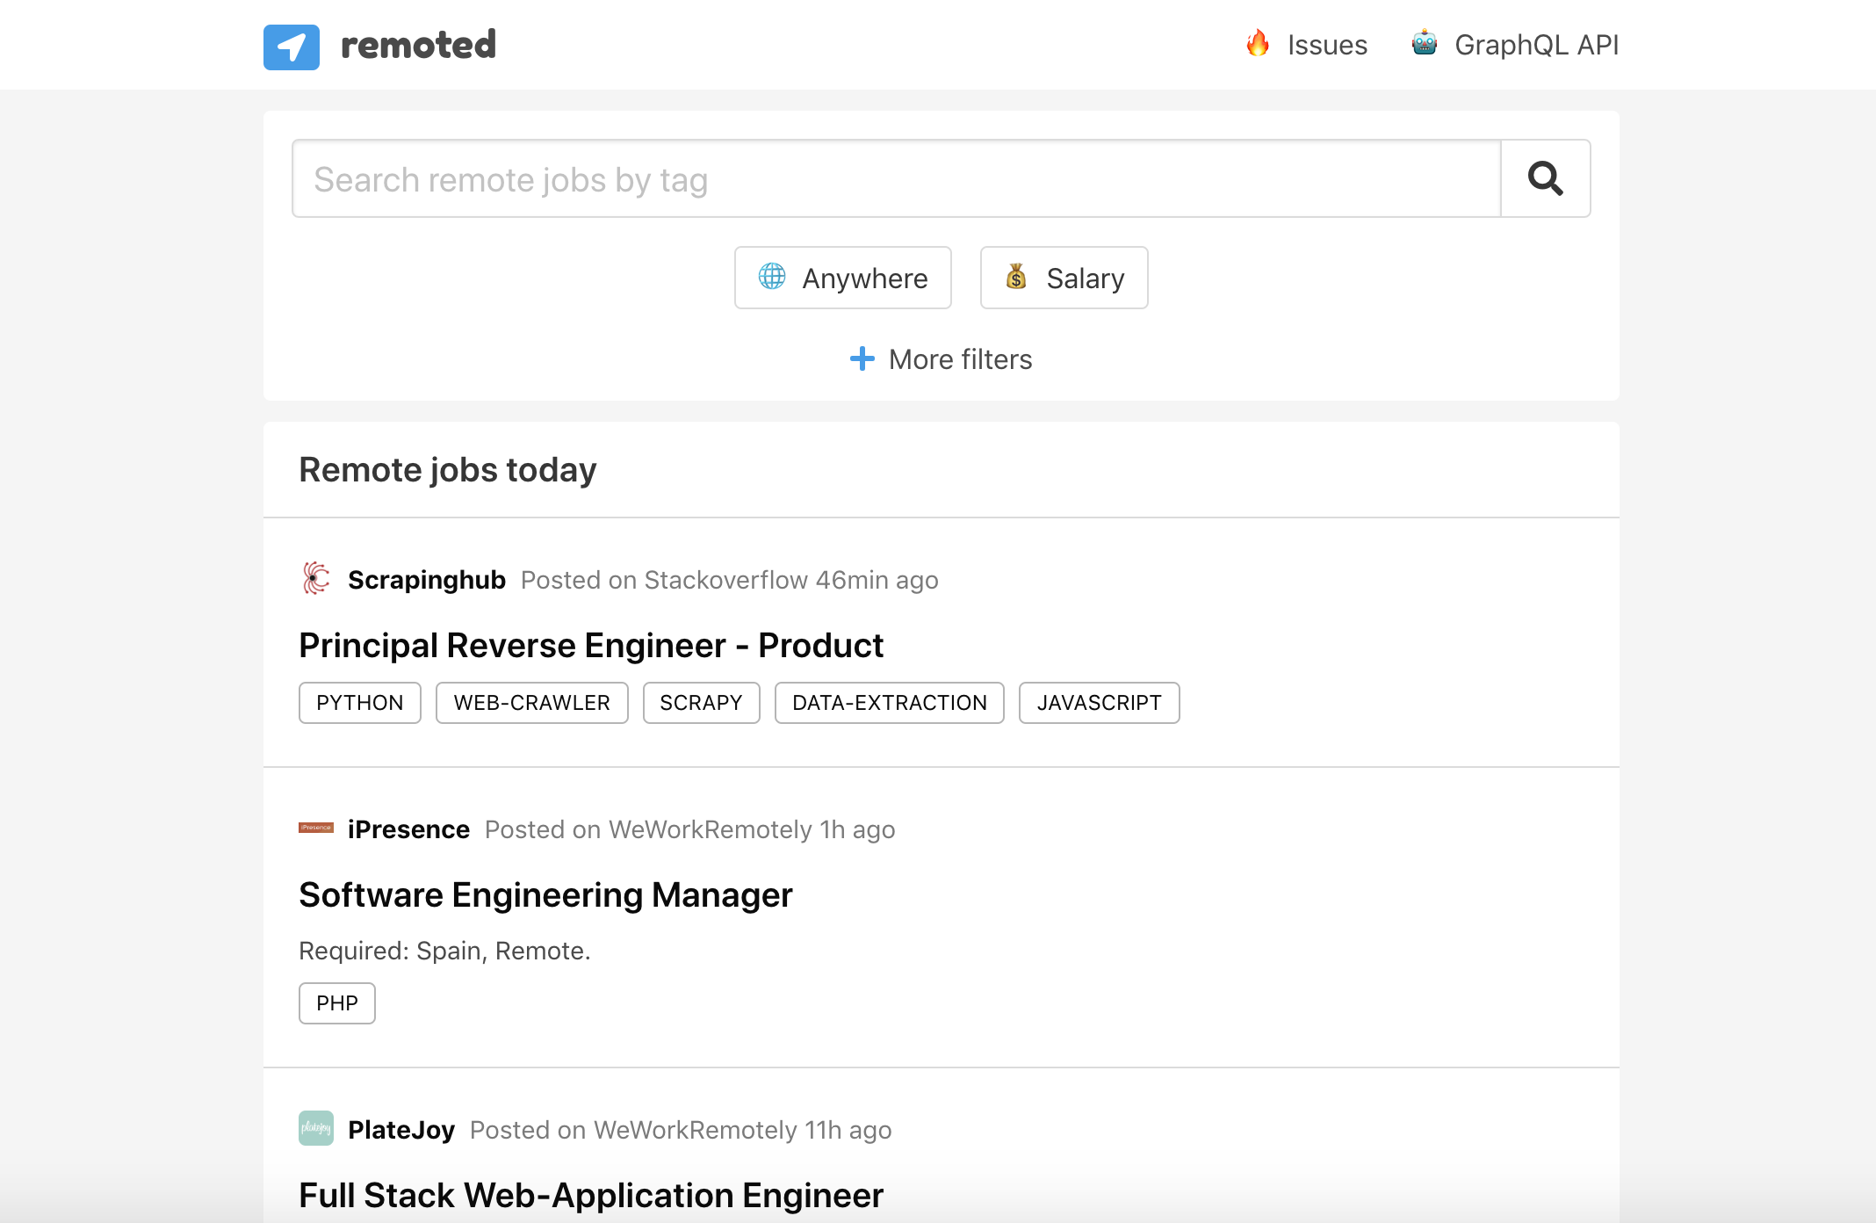This screenshot has width=1876, height=1223.
Task: Select the SCRAPY tag
Action: tap(701, 702)
